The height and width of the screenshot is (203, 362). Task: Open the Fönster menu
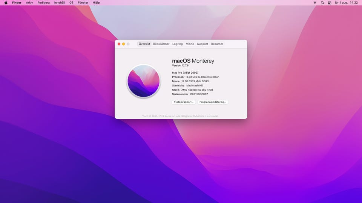[x=83, y=3]
